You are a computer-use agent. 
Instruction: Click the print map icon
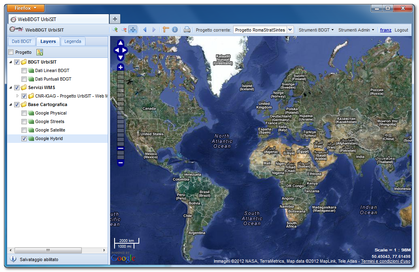point(187,30)
